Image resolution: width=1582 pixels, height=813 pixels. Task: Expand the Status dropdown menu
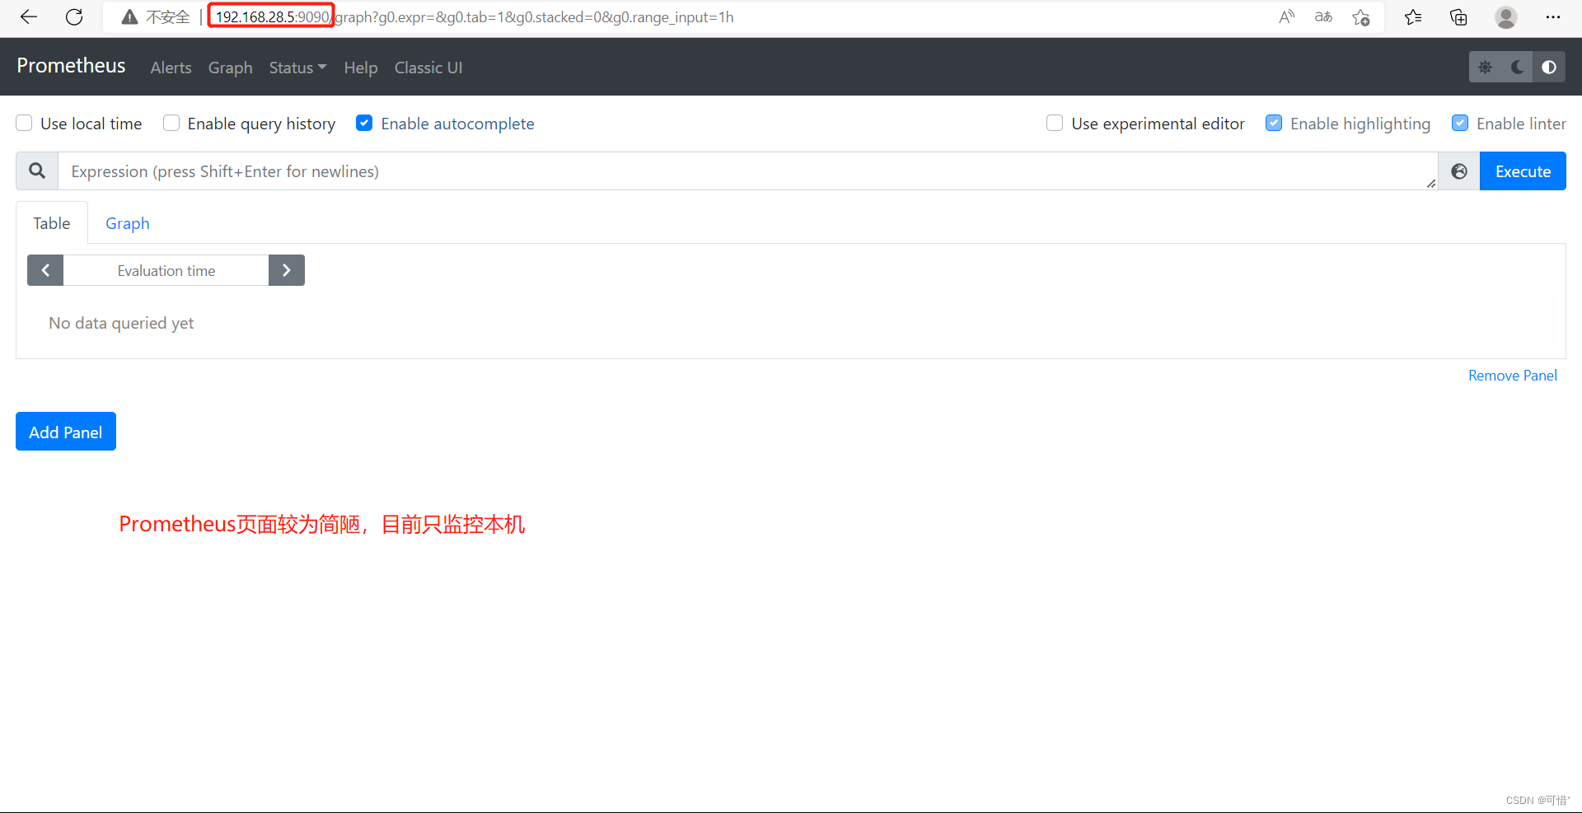[x=297, y=68]
